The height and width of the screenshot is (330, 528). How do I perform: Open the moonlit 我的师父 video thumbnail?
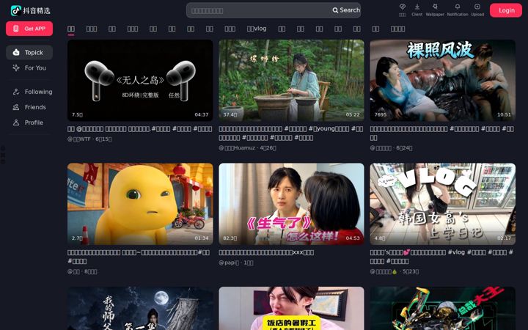coord(140,308)
